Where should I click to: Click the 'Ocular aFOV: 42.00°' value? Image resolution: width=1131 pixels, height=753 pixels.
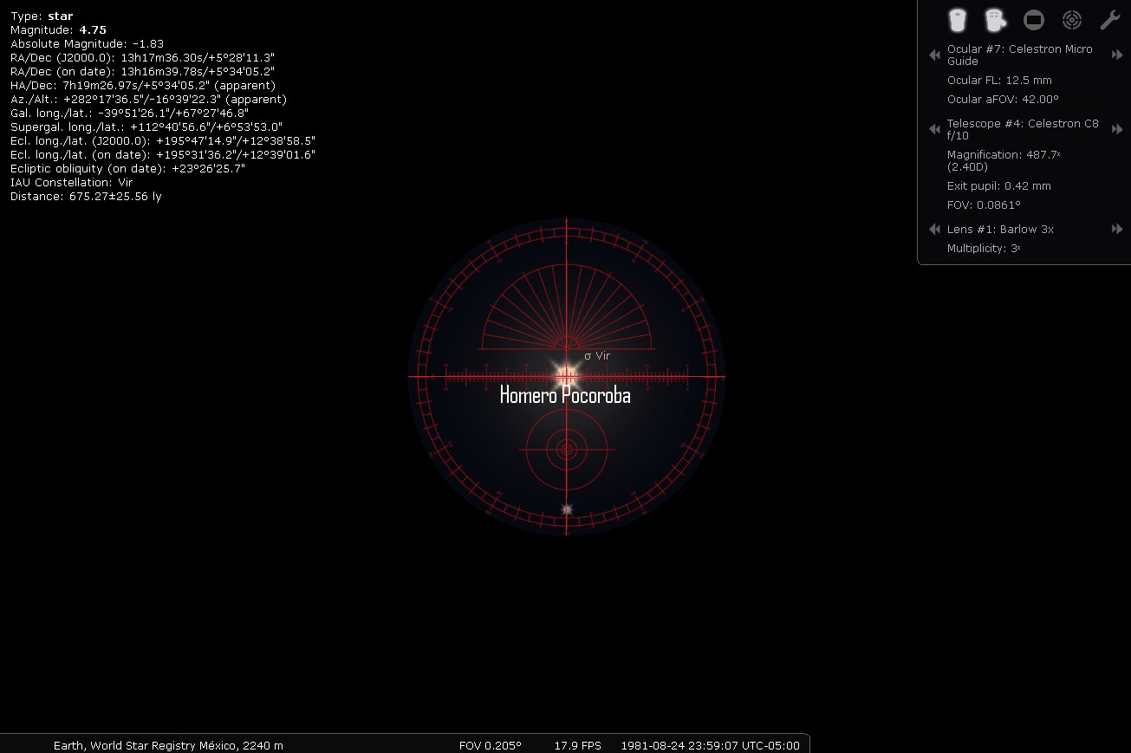(x=1003, y=100)
